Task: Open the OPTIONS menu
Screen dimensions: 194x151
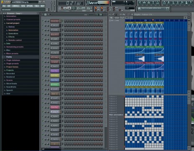Action: coord(30,6)
